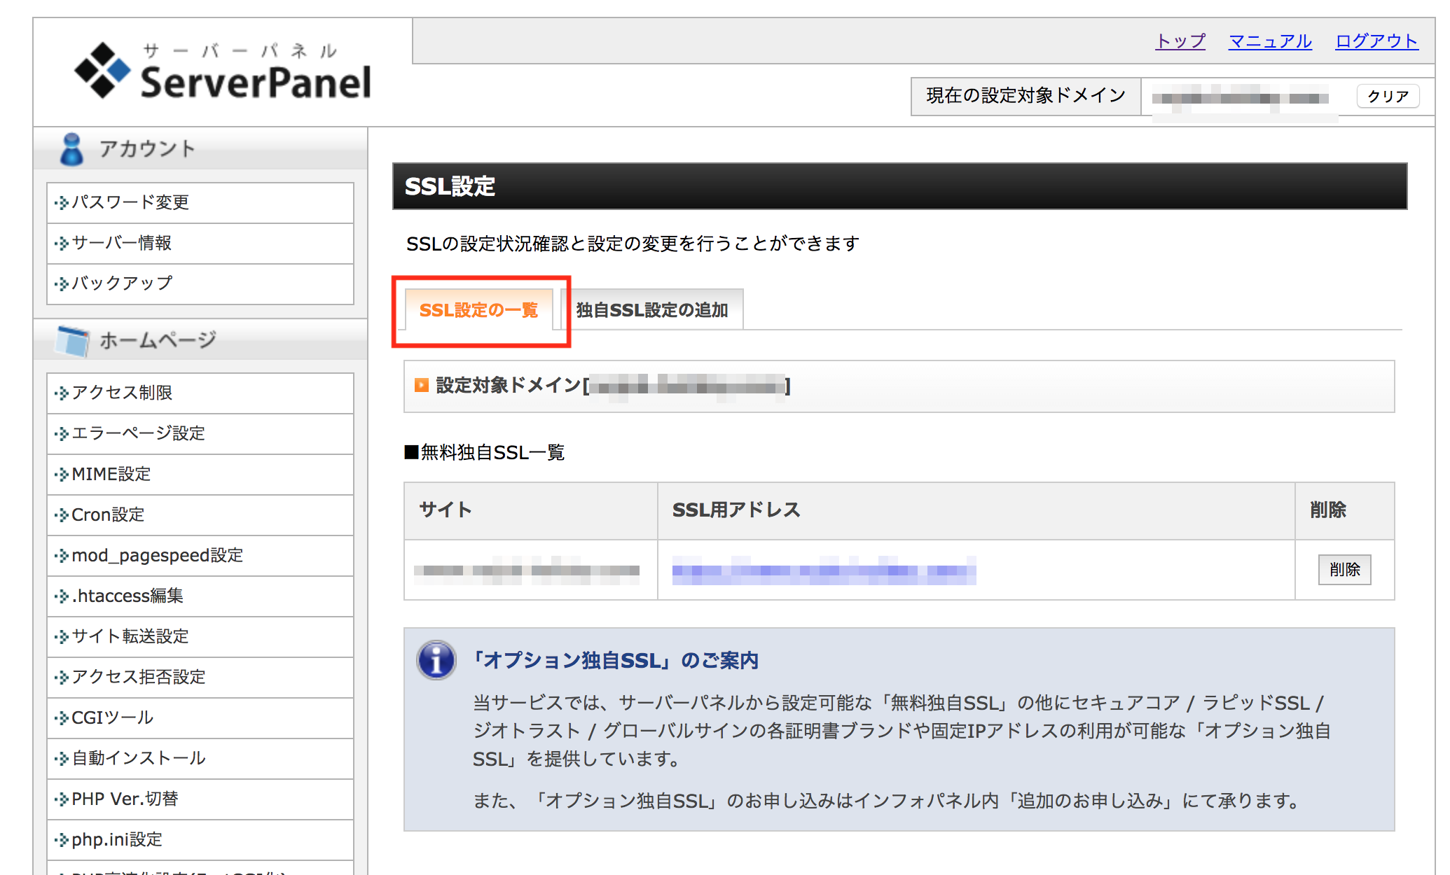This screenshot has height=875, width=1450.
Task: Open .htaccess編集 from the sidebar
Action: [127, 596]
